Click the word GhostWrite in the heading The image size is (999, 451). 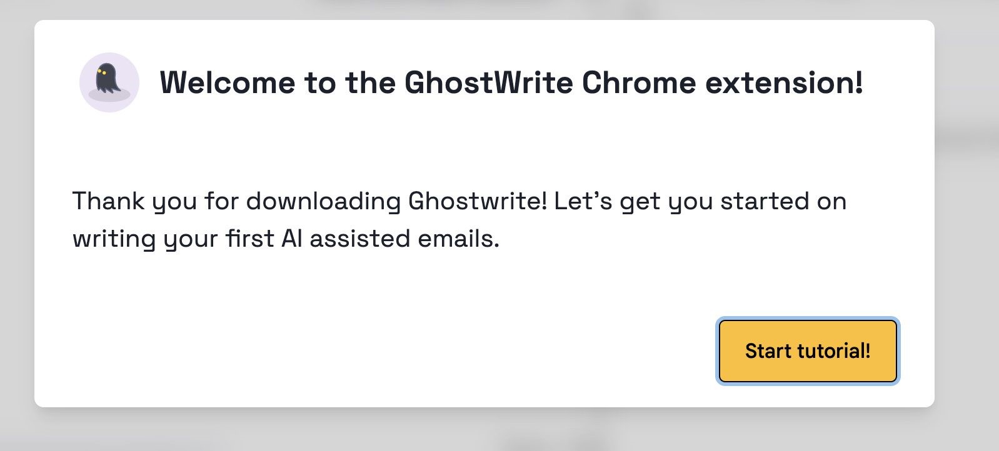coord(488,82)
